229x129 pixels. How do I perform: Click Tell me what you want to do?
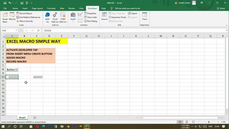point(127,8)
